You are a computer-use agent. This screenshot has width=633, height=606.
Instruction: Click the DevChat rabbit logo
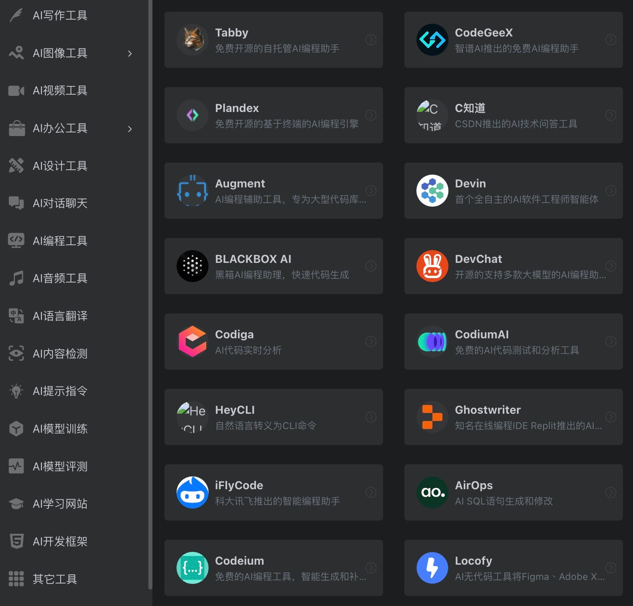(x=432, y=266)
